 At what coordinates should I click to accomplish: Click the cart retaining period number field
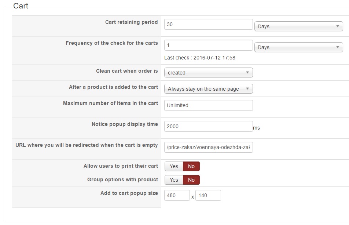(208, 24)
